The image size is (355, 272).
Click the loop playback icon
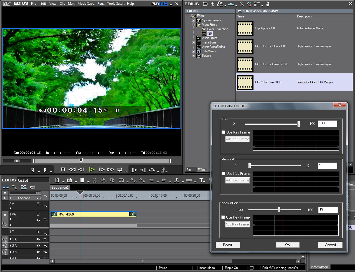(120, 170)
